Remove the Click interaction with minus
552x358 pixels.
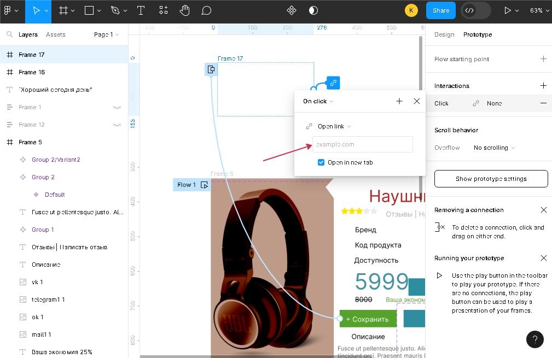point(543,103)
